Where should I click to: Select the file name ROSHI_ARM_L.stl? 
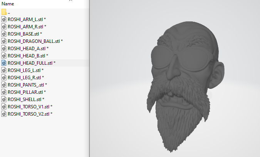(x=27, y=19)
